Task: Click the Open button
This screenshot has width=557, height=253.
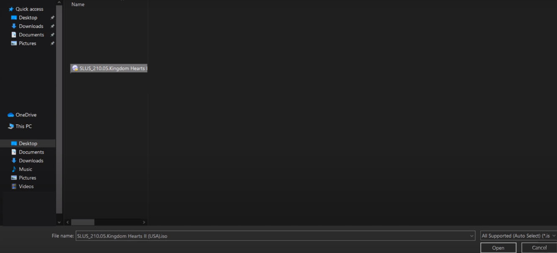Action: point(498,248)
